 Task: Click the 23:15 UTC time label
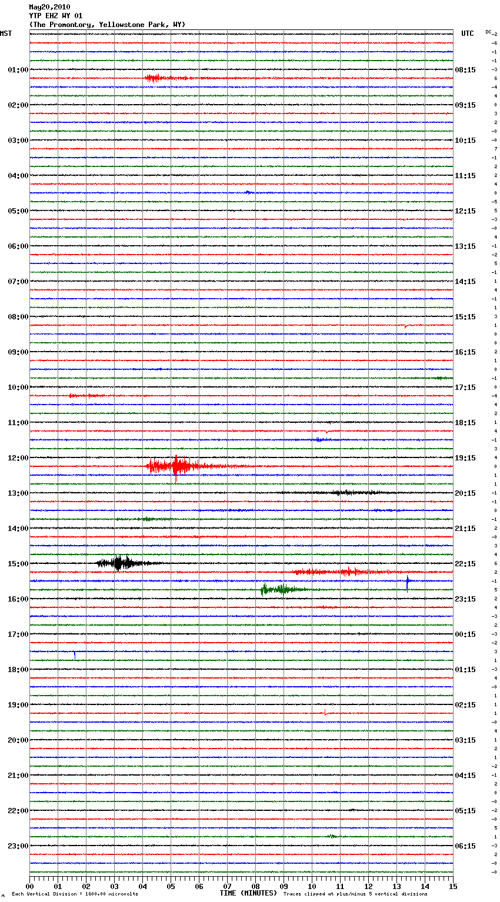tap(465, 599)
